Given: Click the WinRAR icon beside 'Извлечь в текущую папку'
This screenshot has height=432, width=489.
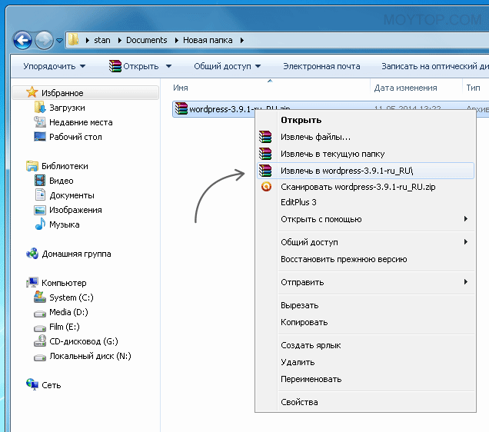Looking at the screenshot, I should [266, 154].
